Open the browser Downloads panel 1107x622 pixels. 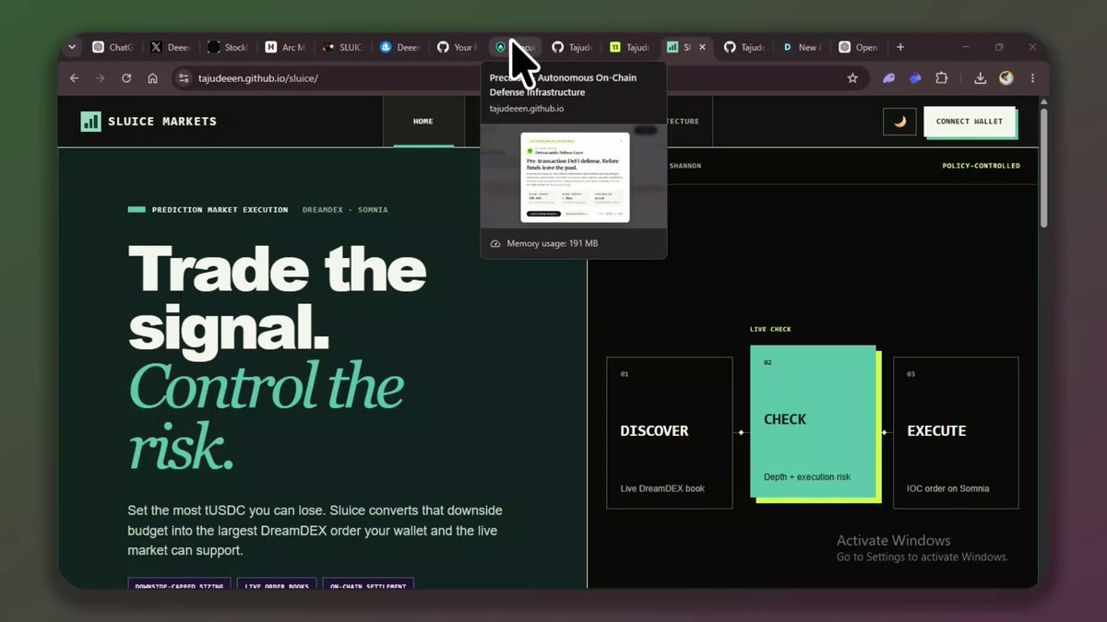point(981,78)
